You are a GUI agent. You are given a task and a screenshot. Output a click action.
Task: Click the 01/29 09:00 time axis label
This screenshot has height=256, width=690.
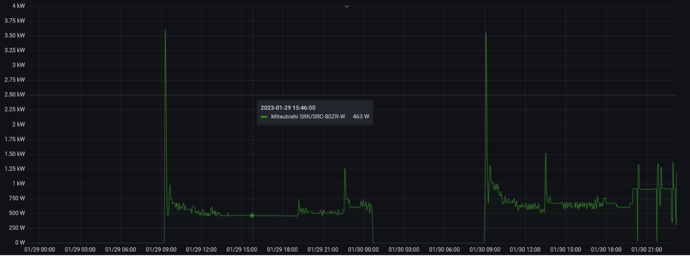click(x=161, y=250)
